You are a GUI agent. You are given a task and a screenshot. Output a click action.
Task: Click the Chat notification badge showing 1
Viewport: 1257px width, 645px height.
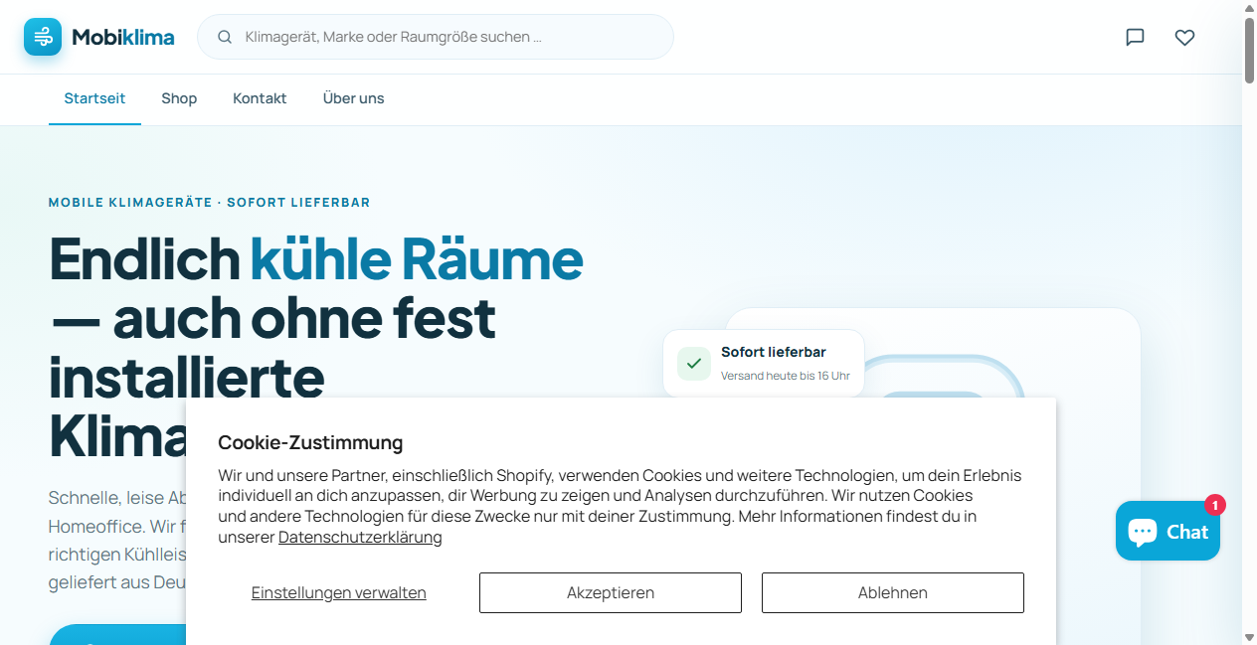tap(1214, 505)
